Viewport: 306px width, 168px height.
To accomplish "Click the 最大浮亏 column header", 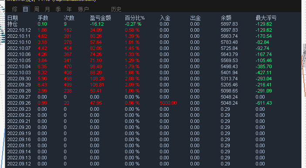I will coord(266,18).
